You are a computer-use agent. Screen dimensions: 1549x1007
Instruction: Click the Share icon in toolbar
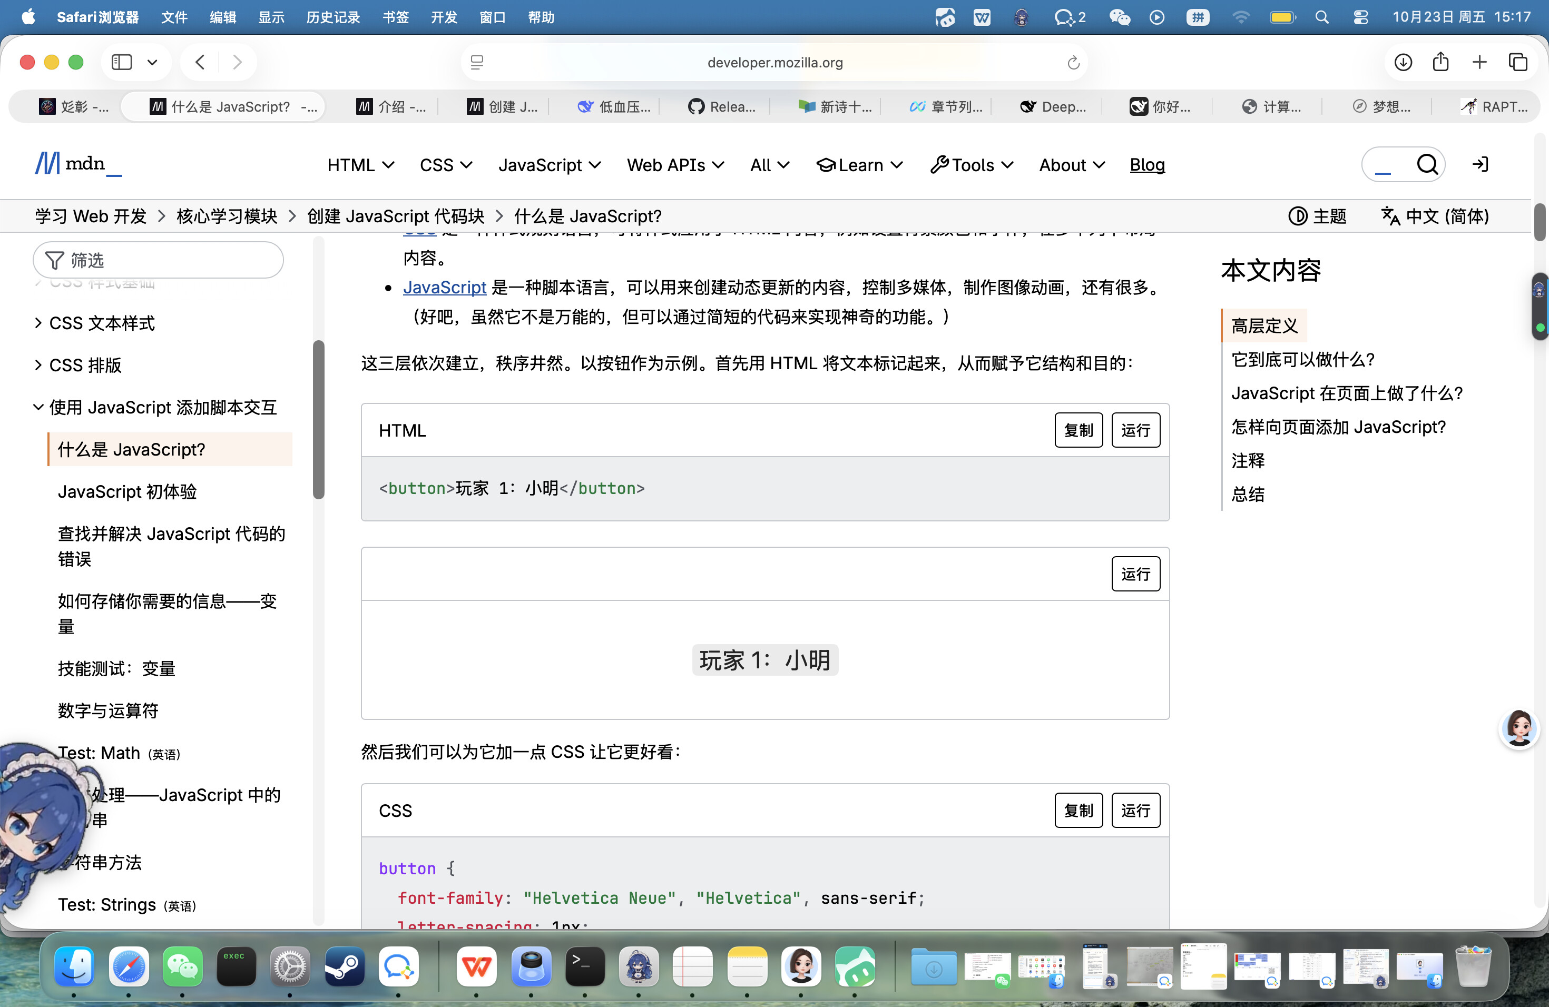tap(1441, 62)
